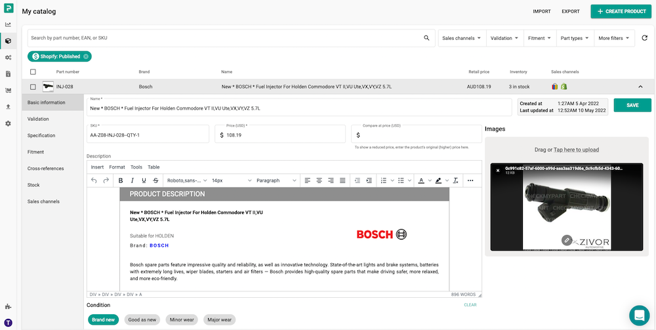
Task: Switch to the Cross-references section tab
Action: (52, 169)
